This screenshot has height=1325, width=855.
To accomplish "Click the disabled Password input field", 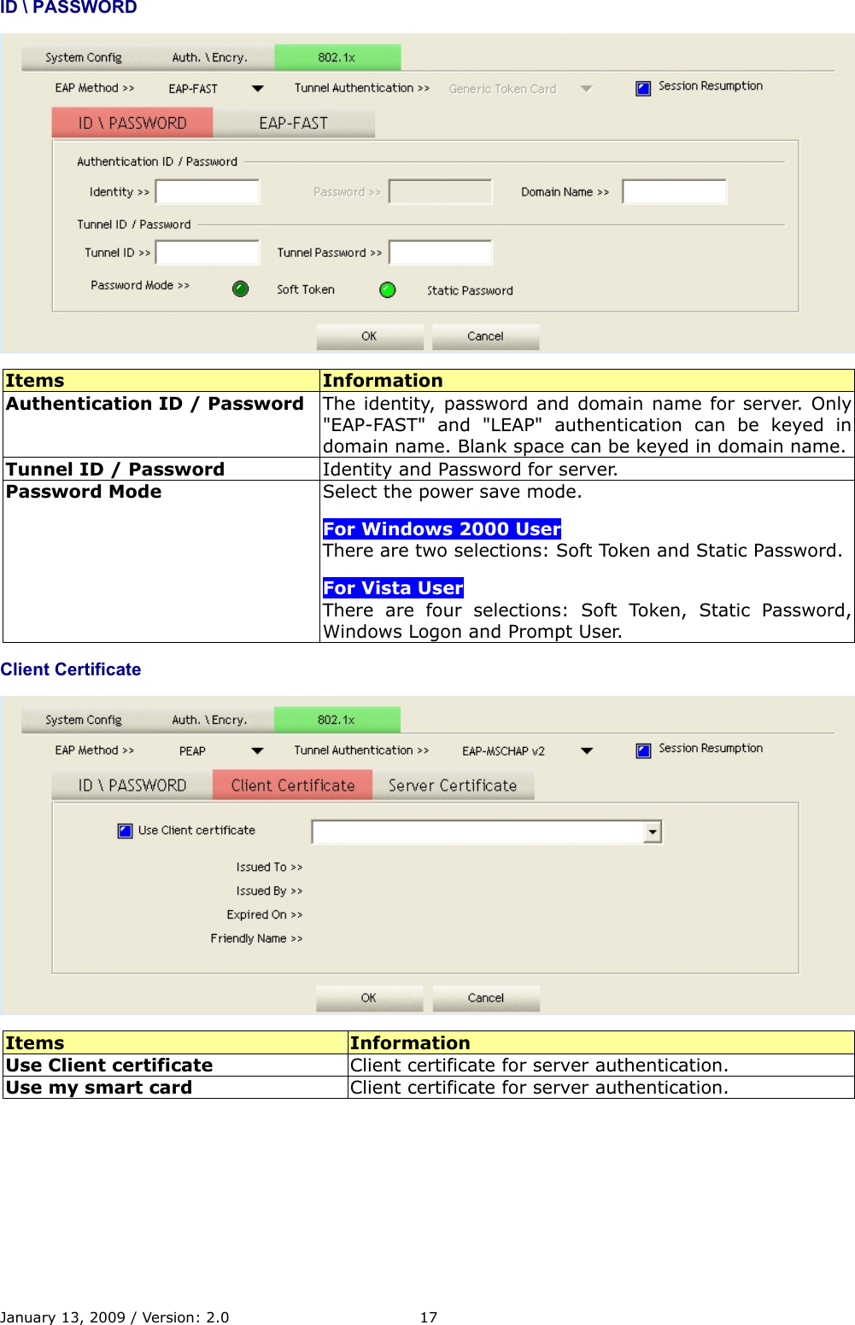I will coord(441,191).
